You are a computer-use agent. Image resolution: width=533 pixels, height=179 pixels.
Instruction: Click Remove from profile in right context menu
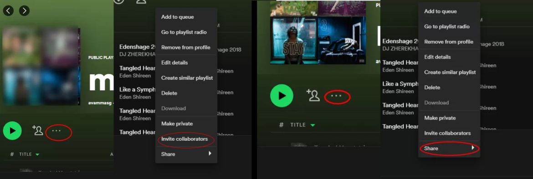449,42
